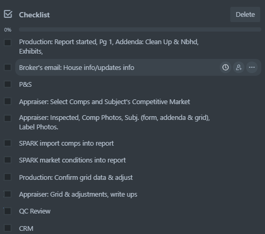Check the Appraiser: Inspected, Comp Photos item
The height and width of the screenshot is (234, 265).
[x=7, y=118]
